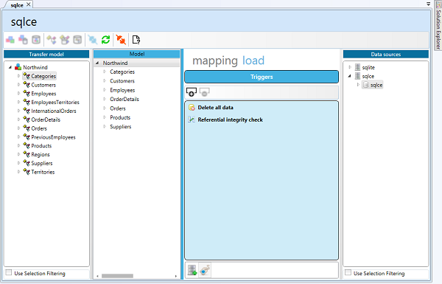Click the Delete all data trigger icon
This screenshot has width=442, height=284.
click(x=192, y=108)
